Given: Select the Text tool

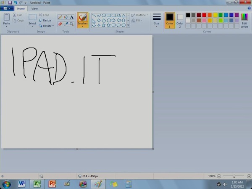Looking at the screenshot, I should [72, 17].
